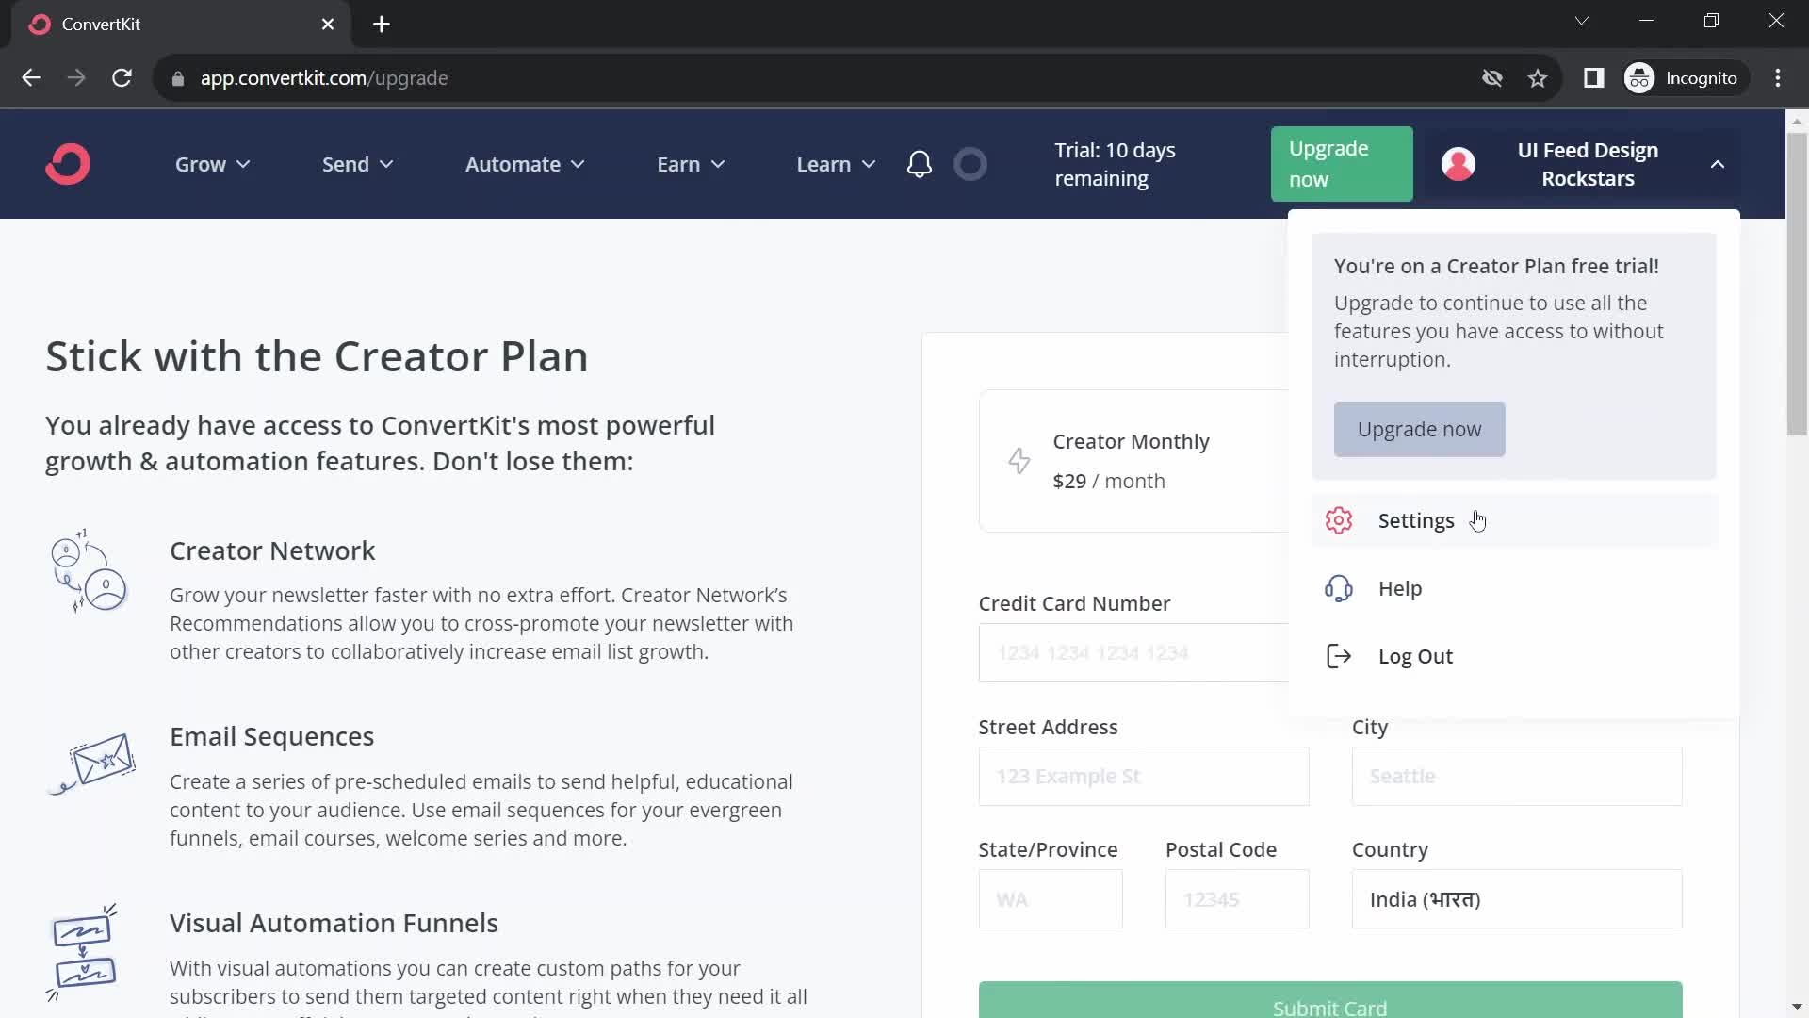Open the tab search chevron
The image size is (1809, 1018).
[1582, 21]
